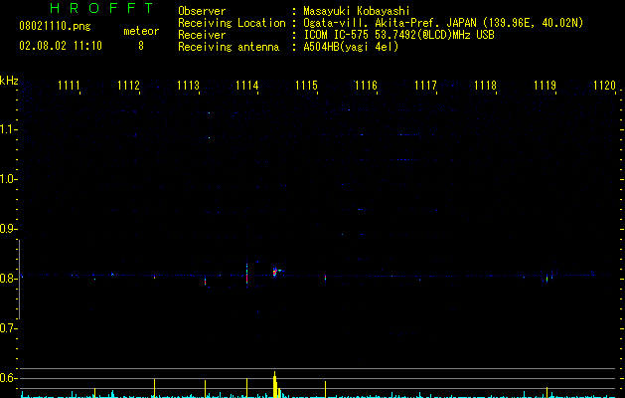Click time axis label 1117
The height and width of the screenshot is (398, 625).
(425, 86)
